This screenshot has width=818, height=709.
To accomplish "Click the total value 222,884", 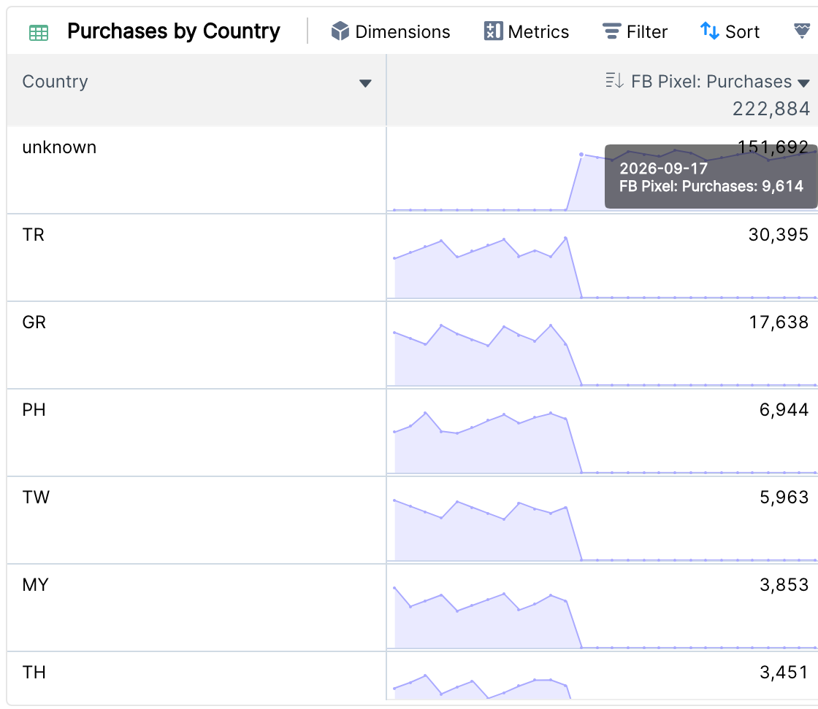I will coord(771,109).
